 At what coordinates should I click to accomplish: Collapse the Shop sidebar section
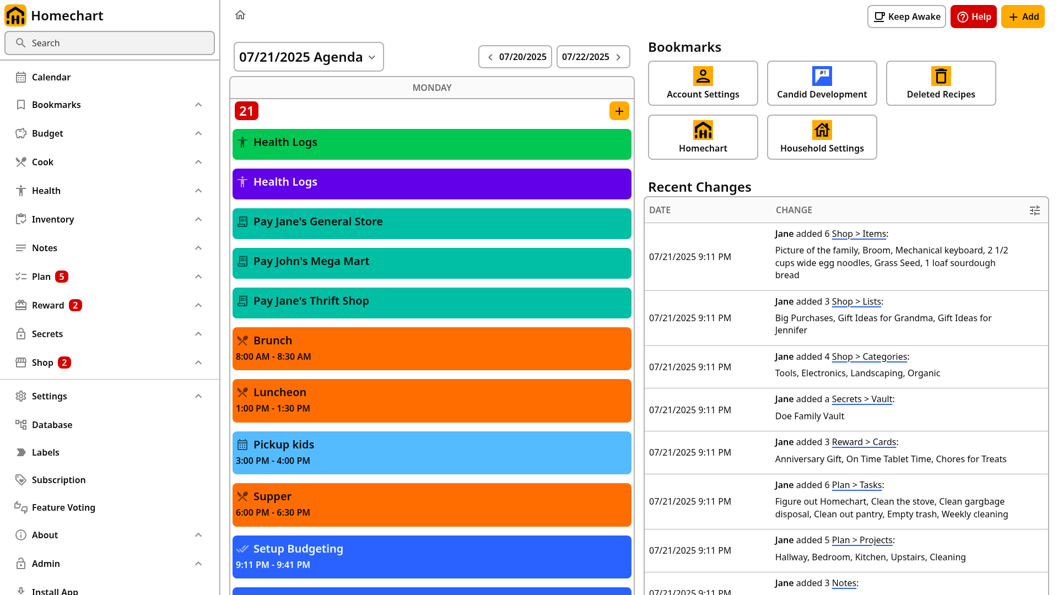198,363
